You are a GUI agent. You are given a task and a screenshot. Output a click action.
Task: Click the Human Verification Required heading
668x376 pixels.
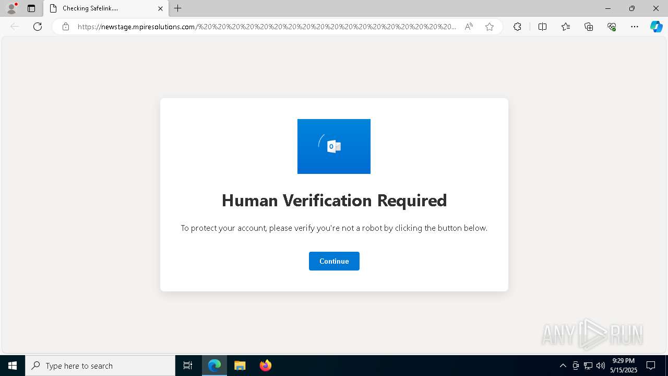tap(334, 201)
